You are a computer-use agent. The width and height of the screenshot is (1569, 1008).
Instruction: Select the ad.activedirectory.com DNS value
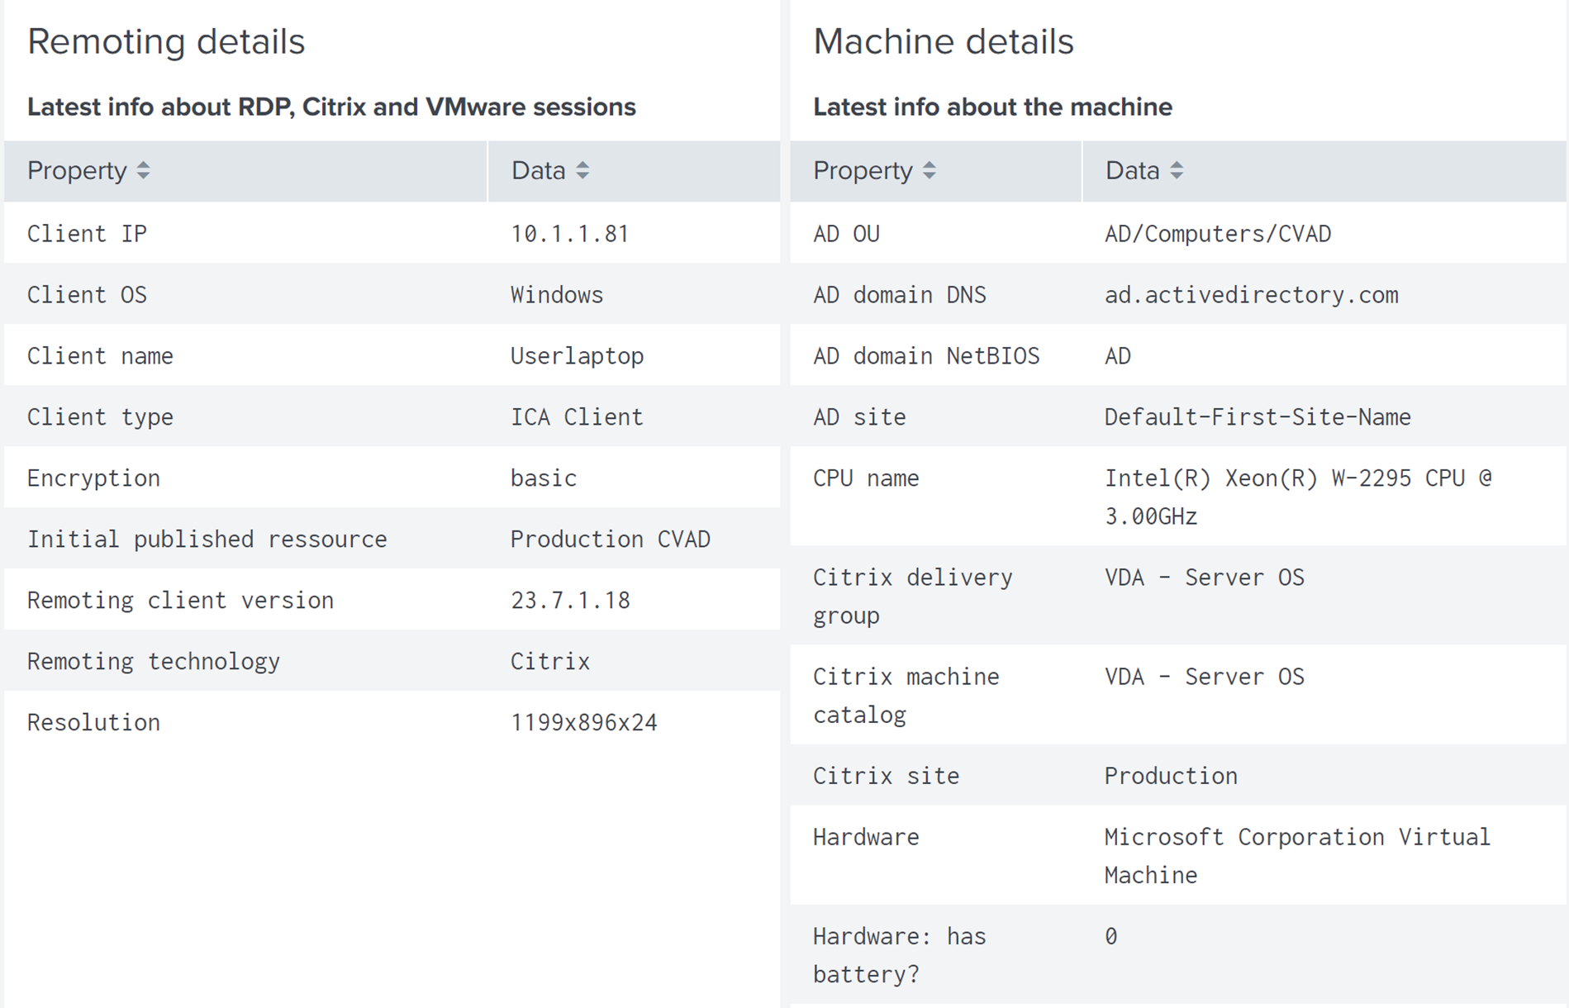(x=1251, y=295)
